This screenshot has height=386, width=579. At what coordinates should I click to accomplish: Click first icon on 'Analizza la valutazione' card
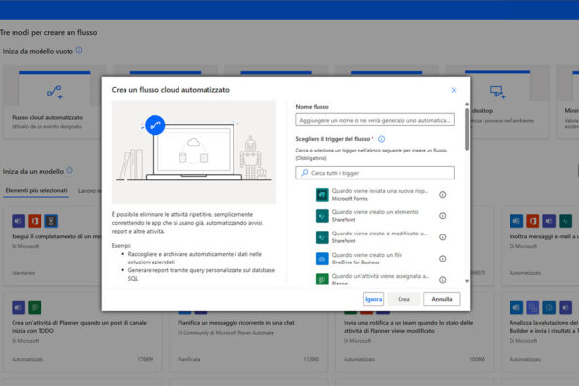pos(516,307)
